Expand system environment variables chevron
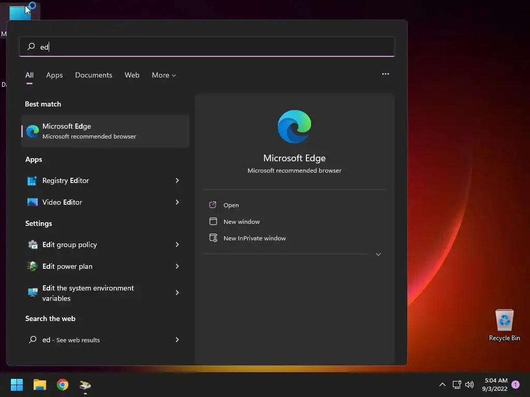530x397 pixels. point(177,293)
